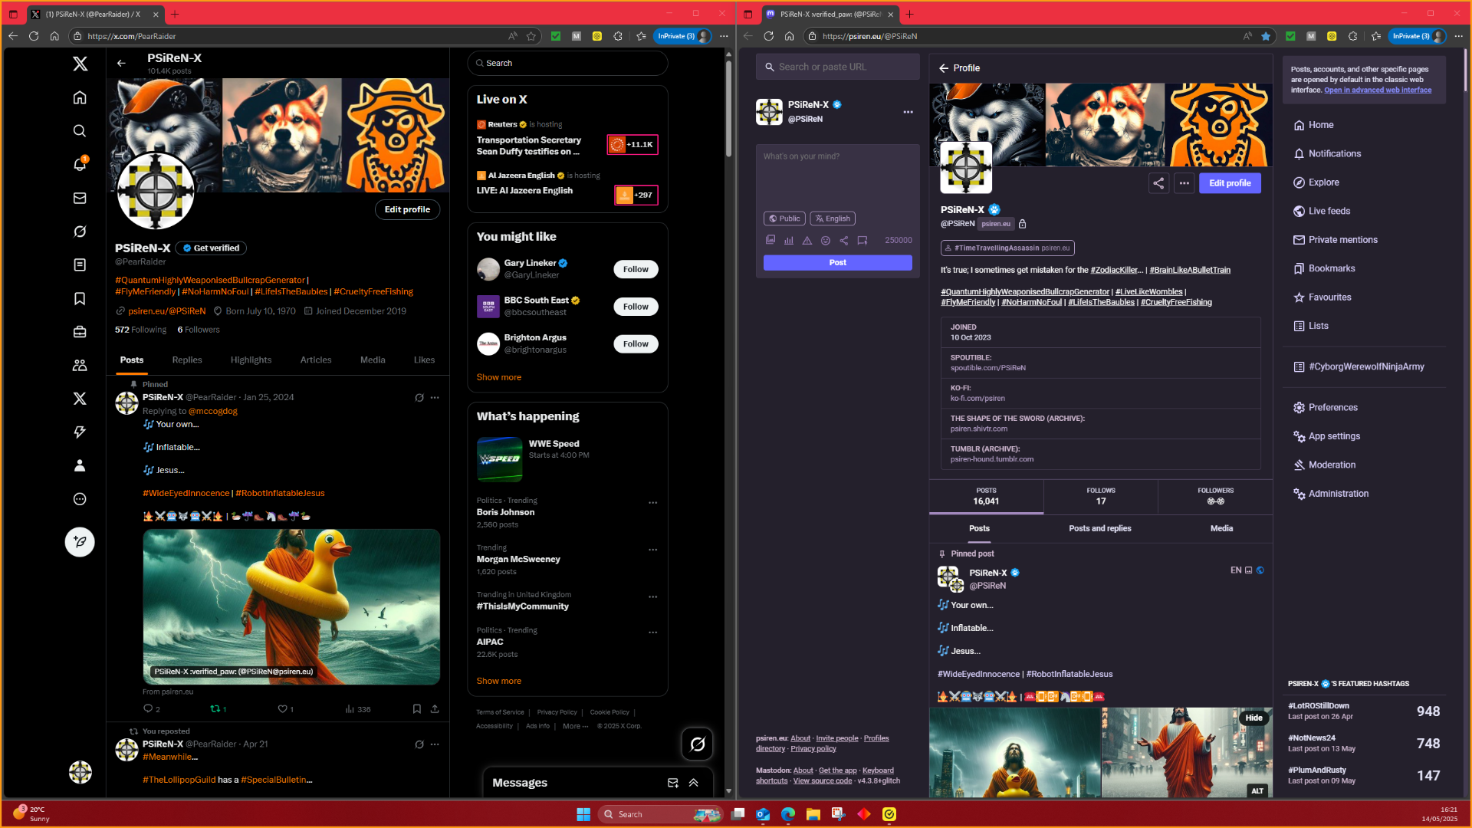
Task: Add media icon in Mastodon compose box
Action: coord(770,240)
